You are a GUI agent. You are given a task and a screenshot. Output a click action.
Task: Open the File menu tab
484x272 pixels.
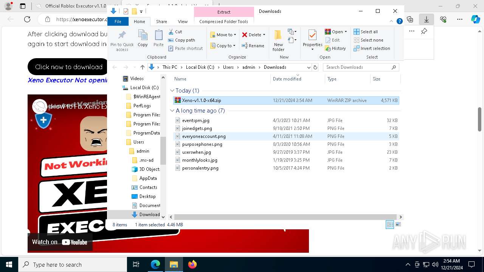(x=118, y=22)
